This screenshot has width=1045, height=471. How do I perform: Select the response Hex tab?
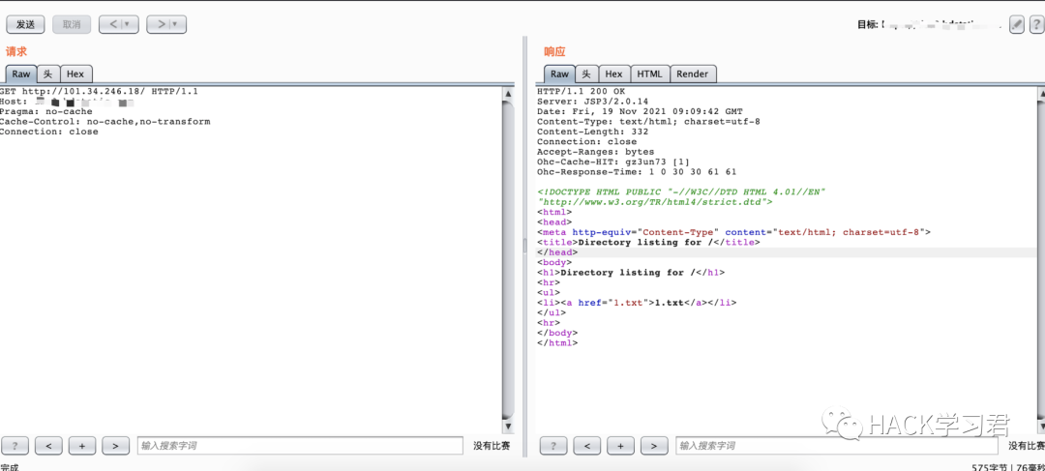613,74
